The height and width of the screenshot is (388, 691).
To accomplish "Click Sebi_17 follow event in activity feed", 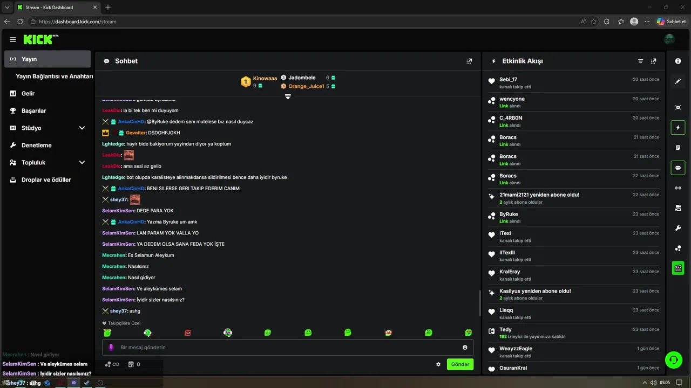I will (x=574, y=82).
